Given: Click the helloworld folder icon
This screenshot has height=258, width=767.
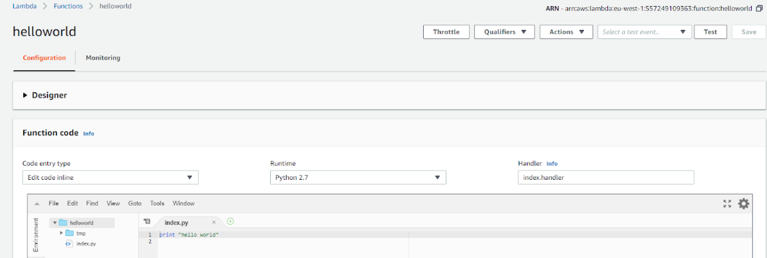Looking at the screenshot, I should [63, 223].
